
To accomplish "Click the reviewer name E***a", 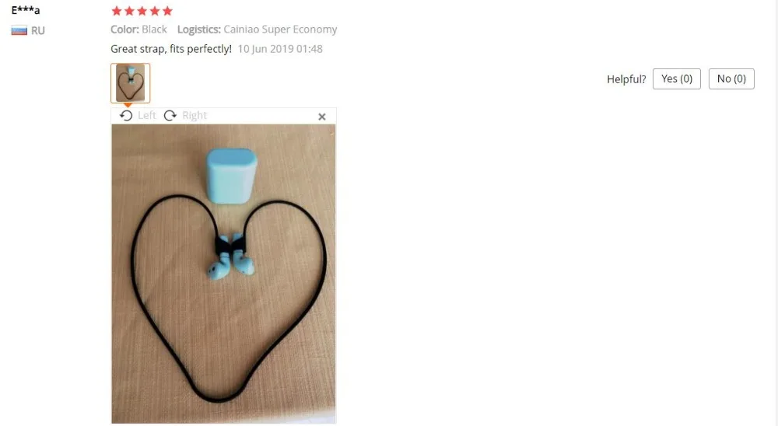I will pos(26,10).
